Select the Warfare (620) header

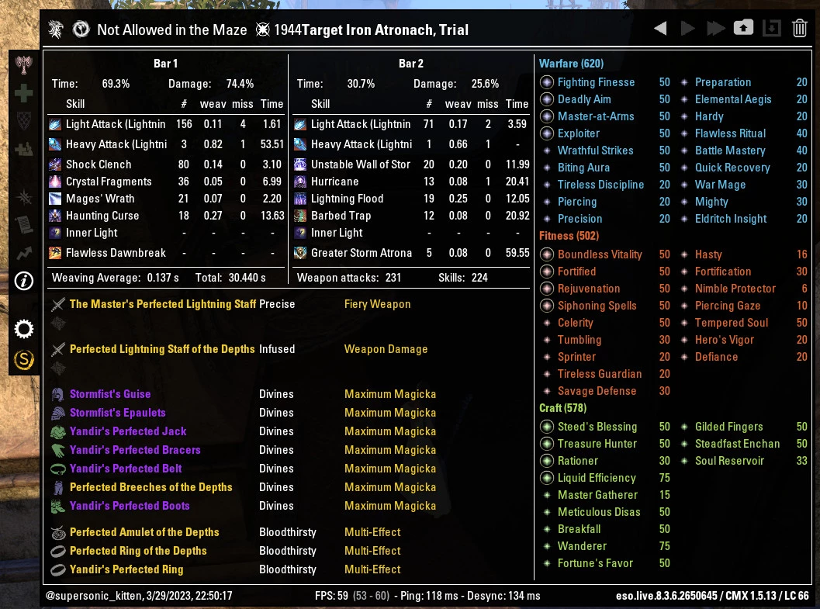click(571, 64)
